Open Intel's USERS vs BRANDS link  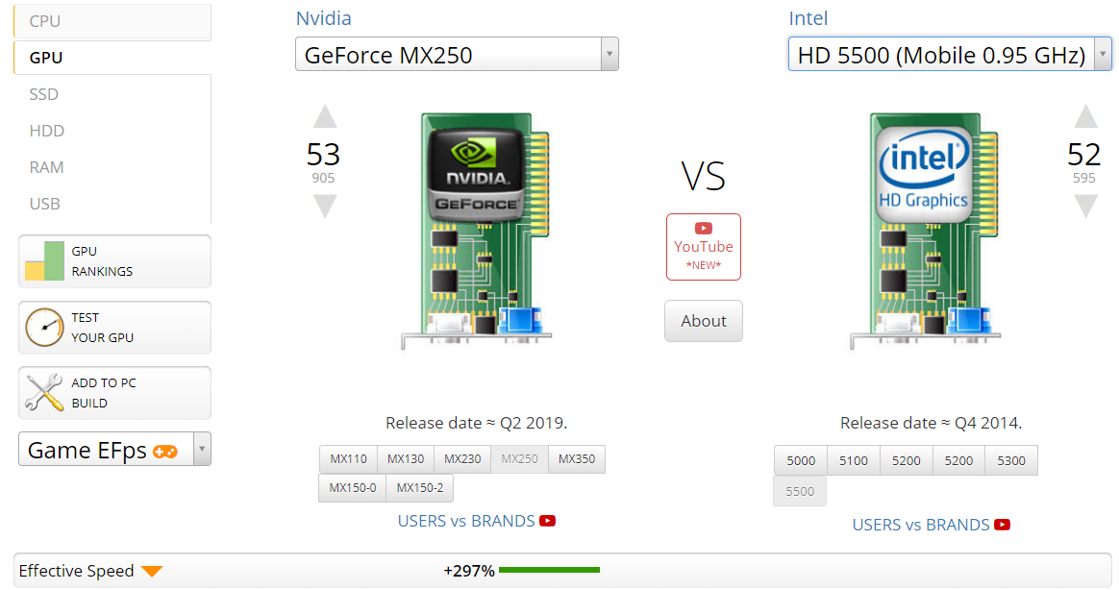[921, 525]
